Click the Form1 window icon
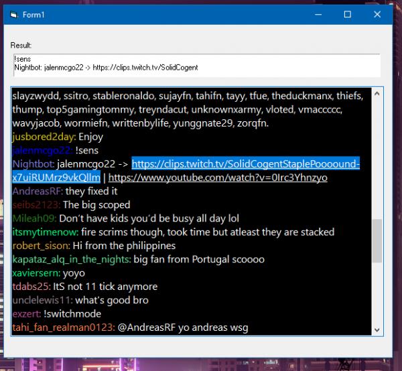This screenshot has height=371, width=402. pos(14,15)
